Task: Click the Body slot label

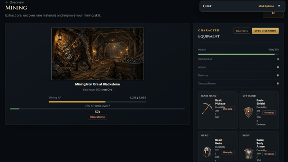Action: [x=246, y=135]
